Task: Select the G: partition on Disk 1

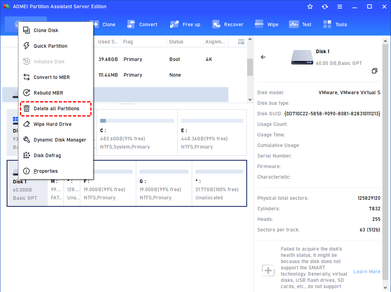Action: pos(164,183)
